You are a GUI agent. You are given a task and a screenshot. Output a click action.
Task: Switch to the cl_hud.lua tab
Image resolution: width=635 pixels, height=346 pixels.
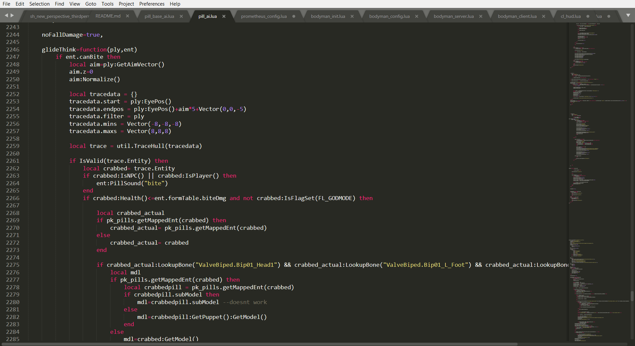(x=570, y=16)
